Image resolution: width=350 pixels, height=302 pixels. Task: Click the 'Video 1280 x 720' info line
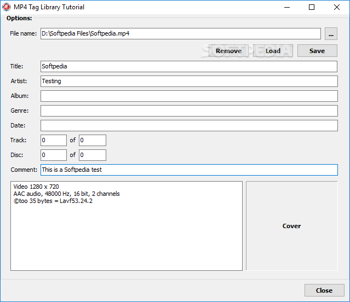[36, 187]
